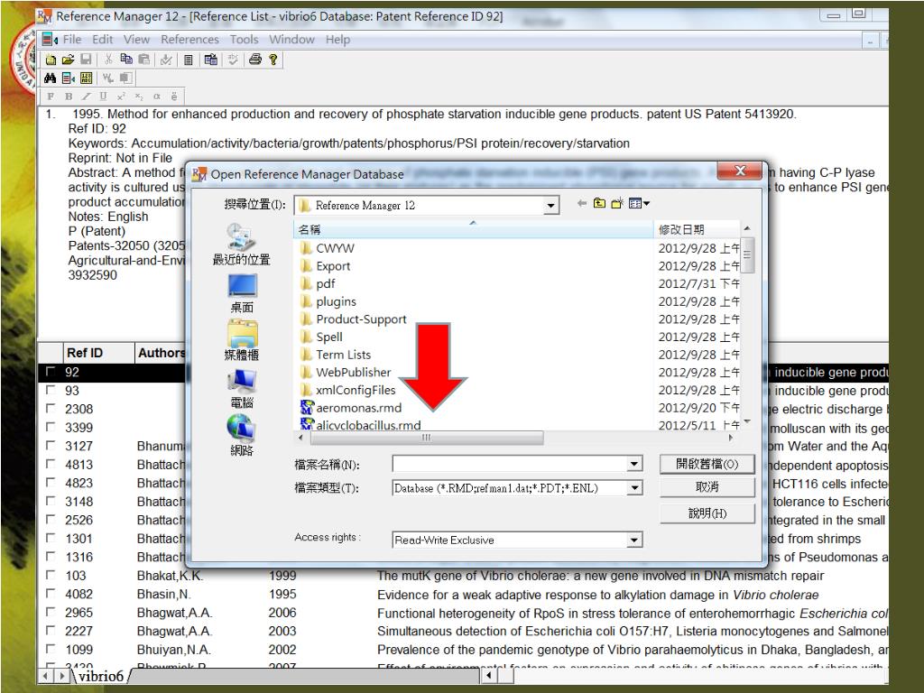
Task: Click the Word cite-while-you-write icon
Action: click(108, 78)
